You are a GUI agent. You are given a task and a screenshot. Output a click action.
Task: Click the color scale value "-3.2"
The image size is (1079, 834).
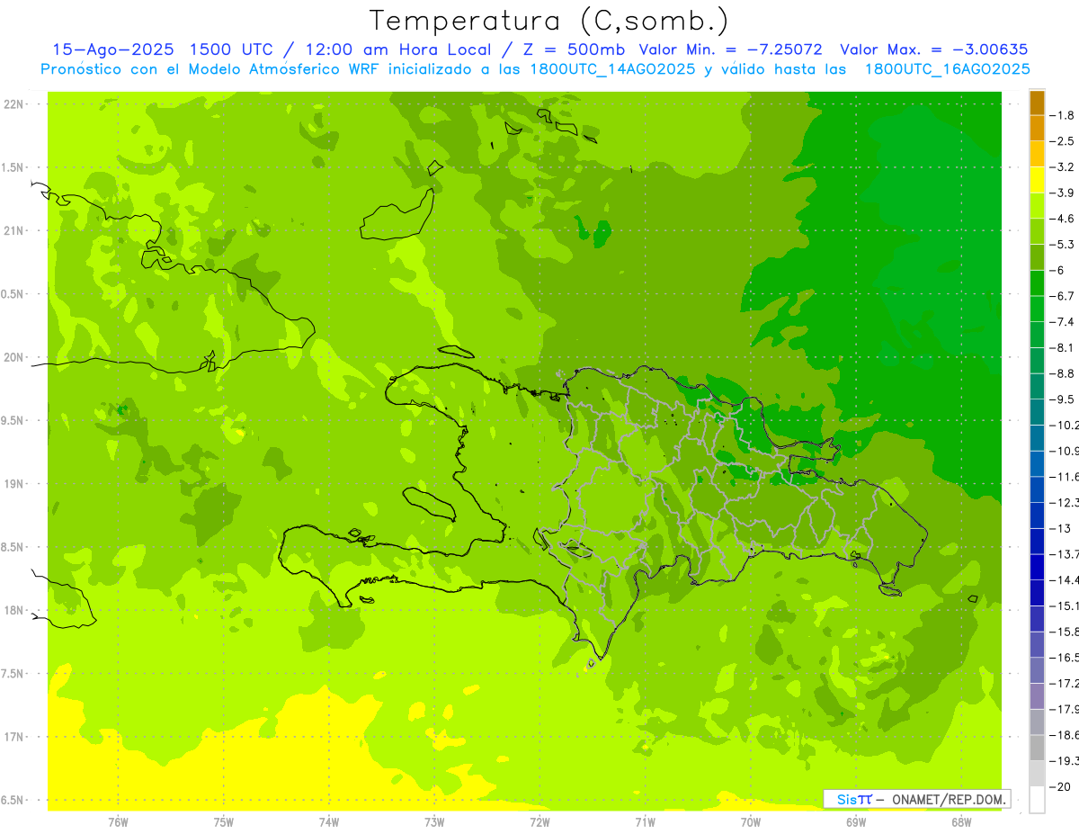[x=1062, y=167]
